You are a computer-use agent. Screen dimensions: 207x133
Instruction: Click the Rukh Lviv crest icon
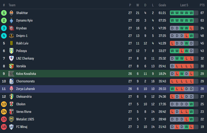click(x=11, y=43)
